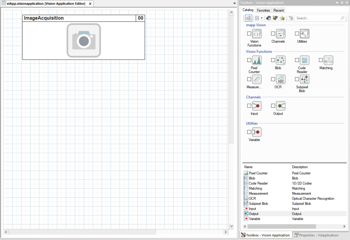350x240 pixels.
Task: Check the Blob checkbox
Action: point(273,60)
